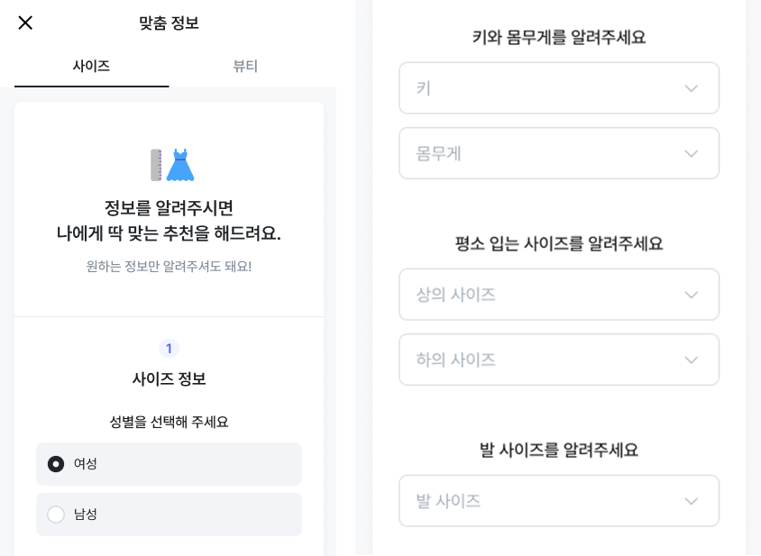
Task: Click the 여성 option label text
Action: (x=86, y=464)
